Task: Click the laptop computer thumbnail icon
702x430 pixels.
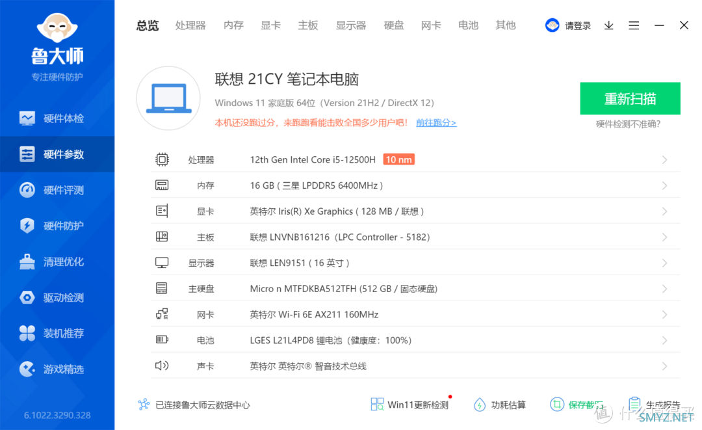Action: point(168,98)
